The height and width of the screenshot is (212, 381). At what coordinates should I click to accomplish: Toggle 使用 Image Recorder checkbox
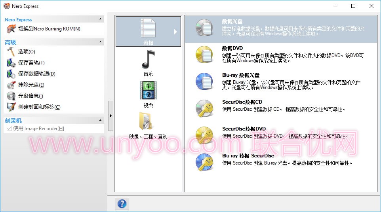(x=9, y=128)
